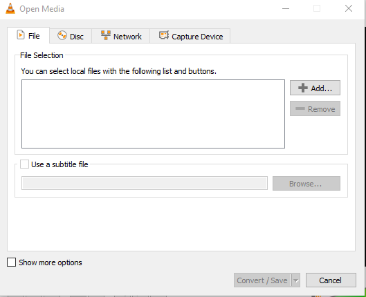Click the Cancel button
The width and height of the screenshot is (366, 297).
tap(331, 280)
